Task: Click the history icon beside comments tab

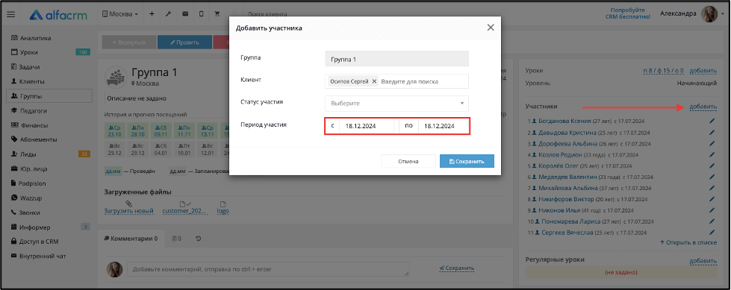Action: click(198, 239)
